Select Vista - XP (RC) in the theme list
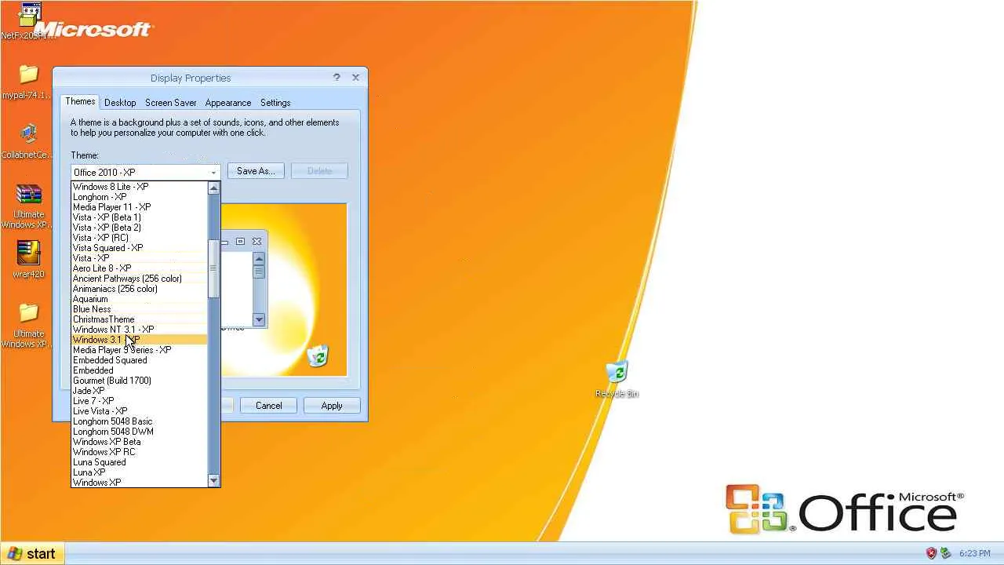 click(140, 238)
